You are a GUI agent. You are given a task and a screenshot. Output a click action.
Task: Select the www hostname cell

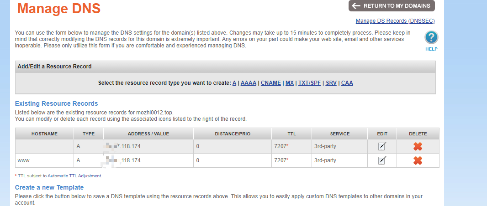coord(44,160)
